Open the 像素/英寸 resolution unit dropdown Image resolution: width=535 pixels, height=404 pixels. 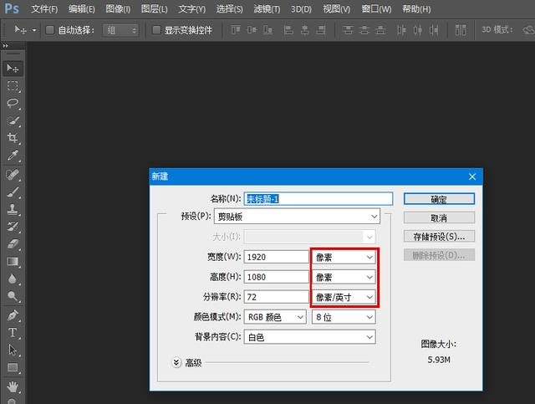tap(344, 297)
